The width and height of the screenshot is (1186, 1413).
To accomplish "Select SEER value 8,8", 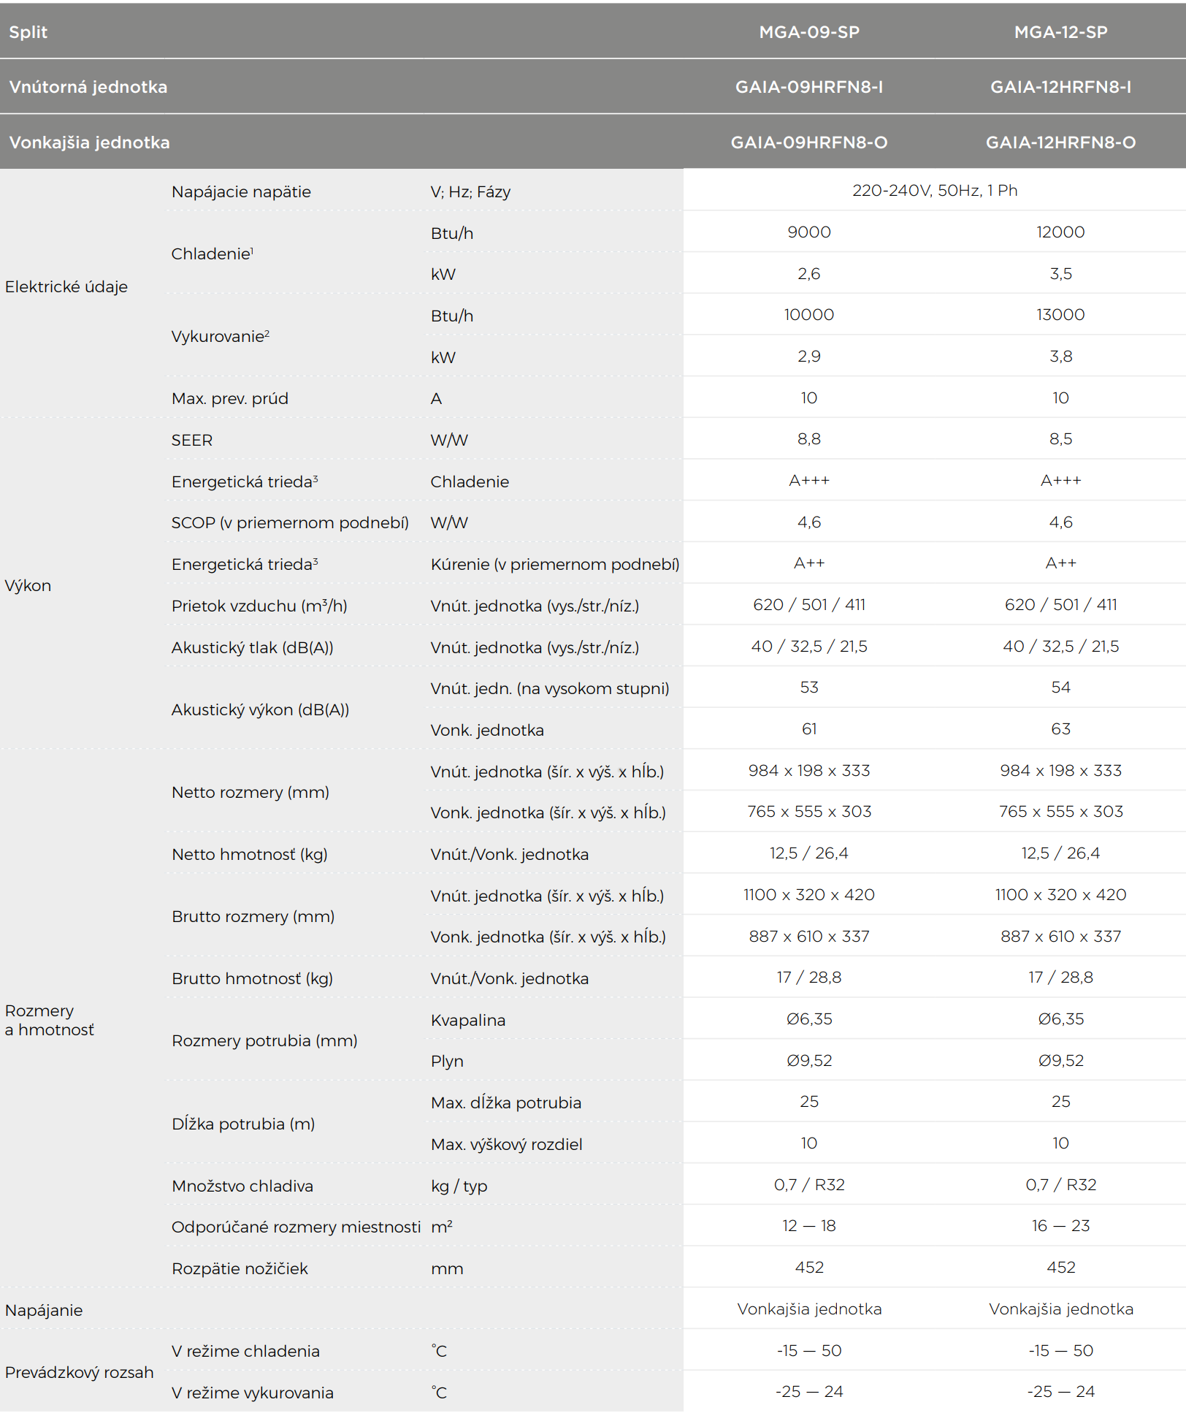I will (808, 439).
